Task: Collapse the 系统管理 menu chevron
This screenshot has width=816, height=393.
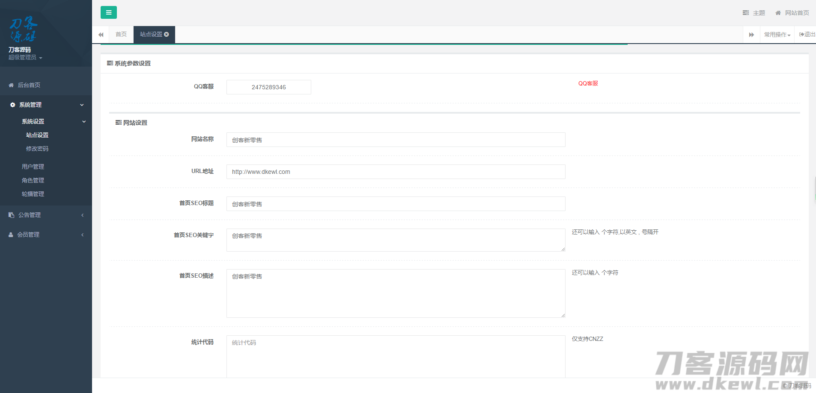Action: [x=81, y=105]
